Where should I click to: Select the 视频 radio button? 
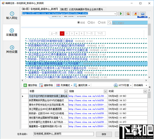click(99, 23)
